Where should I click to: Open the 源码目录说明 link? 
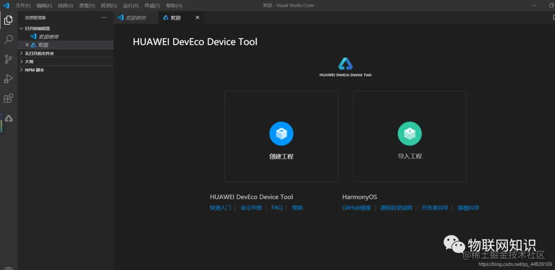click(396, 208)
